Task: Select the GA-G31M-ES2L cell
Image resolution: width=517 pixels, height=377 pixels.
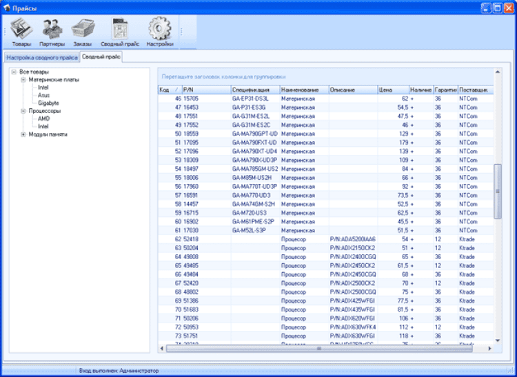Action: 255,116
